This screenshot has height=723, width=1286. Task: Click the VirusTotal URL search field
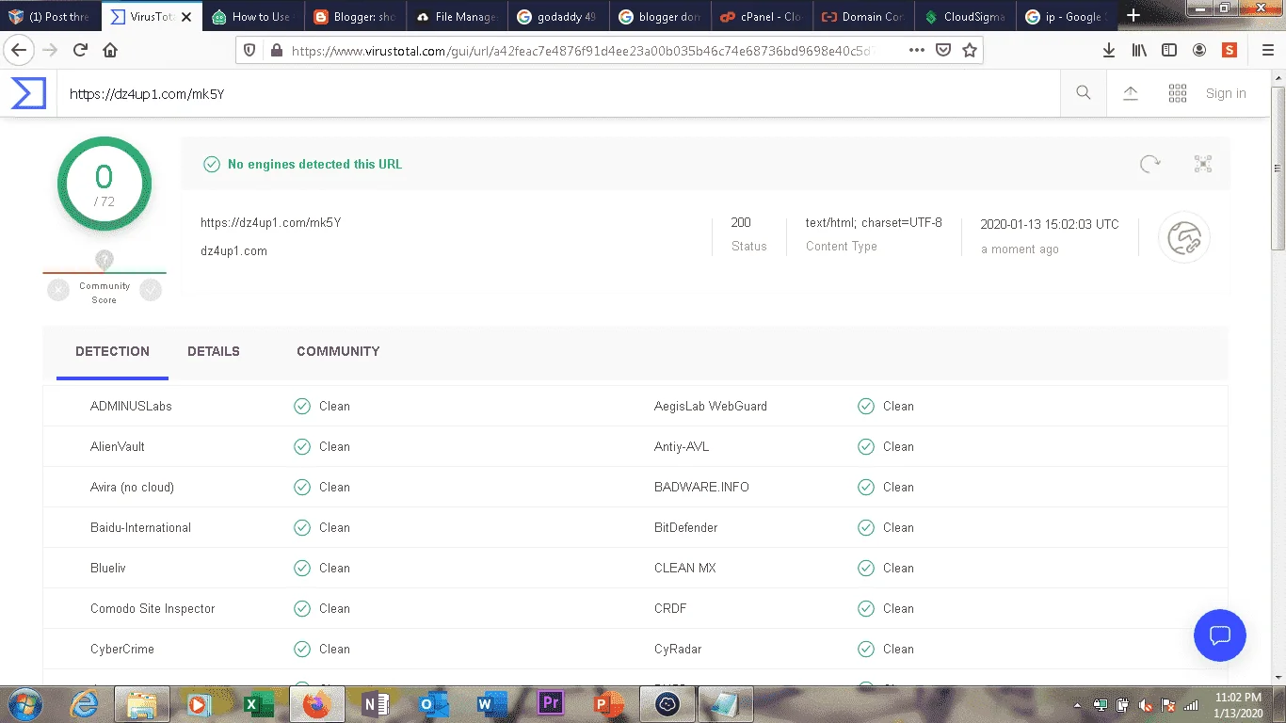pos(558,93)
